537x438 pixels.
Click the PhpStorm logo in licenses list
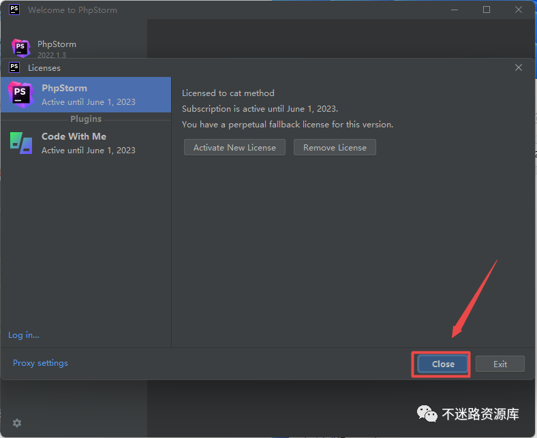pyautogui.click(x=21, y=95)
